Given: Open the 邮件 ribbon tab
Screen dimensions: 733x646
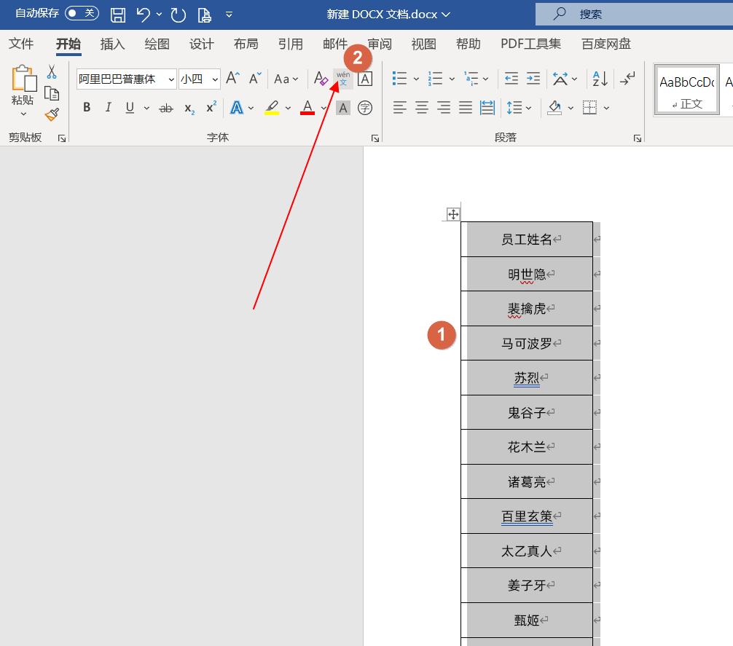Looking at the screenshot, I should tap(334, 44).
